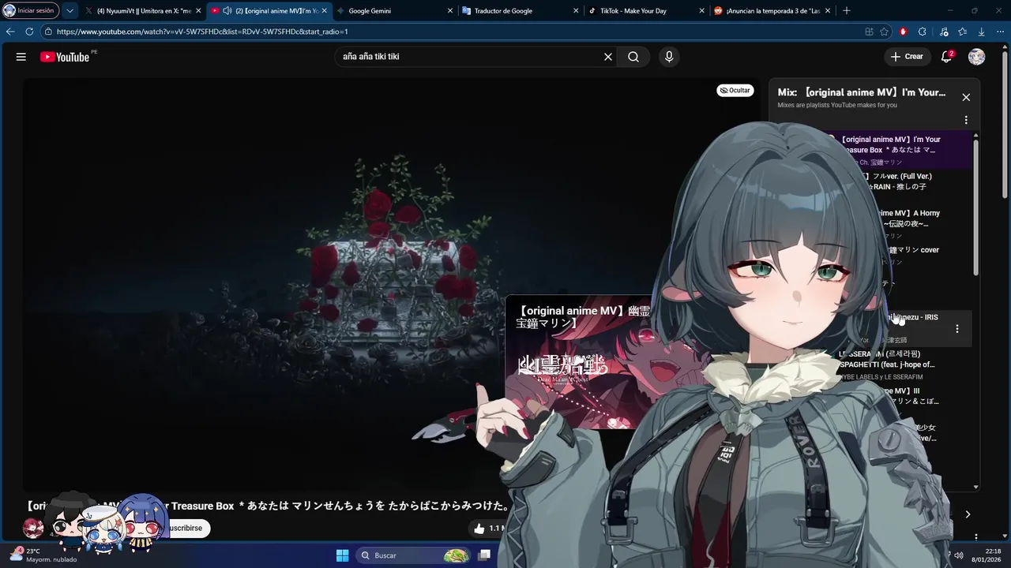Open a new browser tab

[847, 11]
